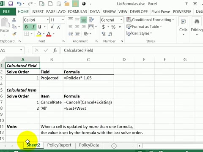Screen dimensions: 203x152
Task: Toggle Underline formatting
Action: (x=40, y=27)
